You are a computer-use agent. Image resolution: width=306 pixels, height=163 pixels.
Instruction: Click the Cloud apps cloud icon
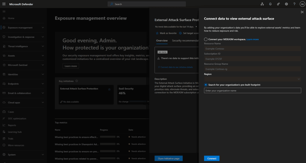click(4, 102)
